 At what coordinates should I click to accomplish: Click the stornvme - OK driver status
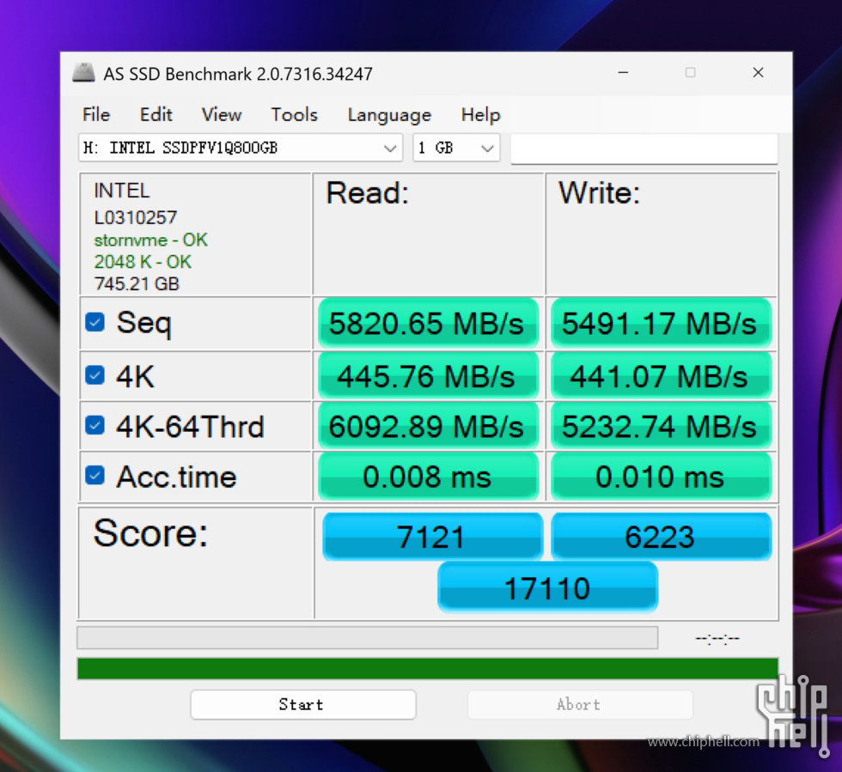pos(150,240)
